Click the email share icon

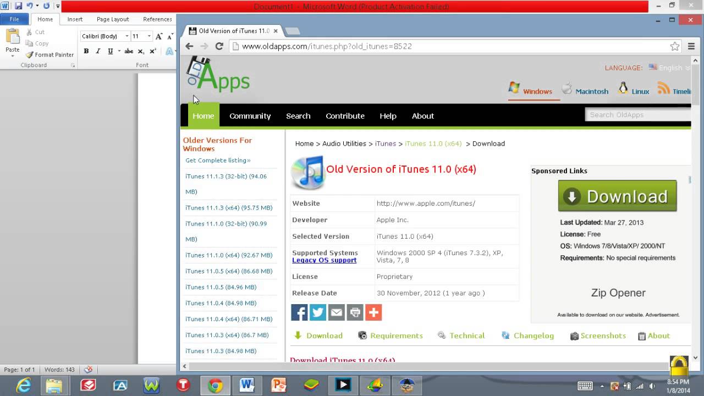(337, 312)
